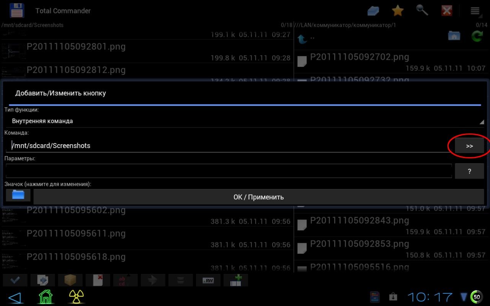The image size is (490, 306).
Task: Tap the colored notes notification tray icon
Action: click(x=375, y=297)
